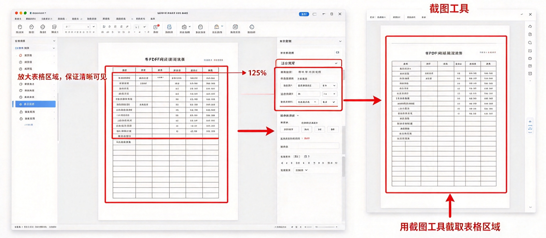Image resolution: width=546 pixels, height=238 pixels.
Task: Open app name dropdown beside the traffic lights
Action: (38, 13)
